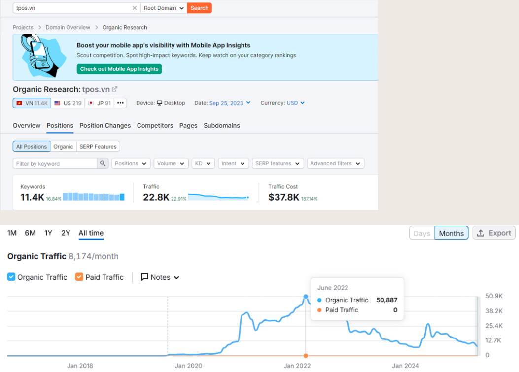519x372 pixels.
Task: Click Check out Mobile App Insights button
Action: pos(119,69)
